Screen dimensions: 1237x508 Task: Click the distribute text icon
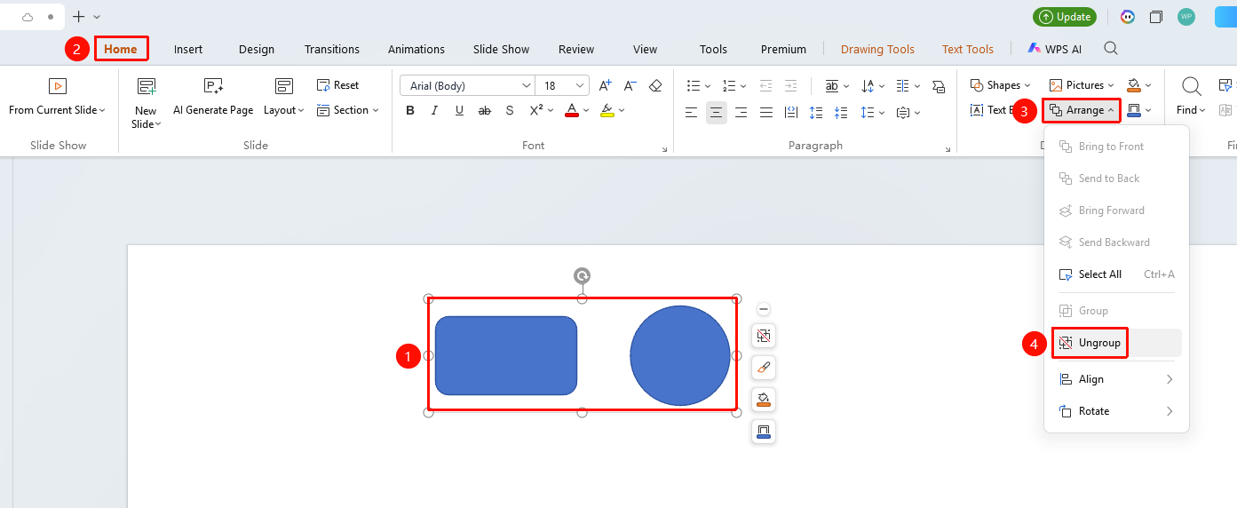[791, 112]
